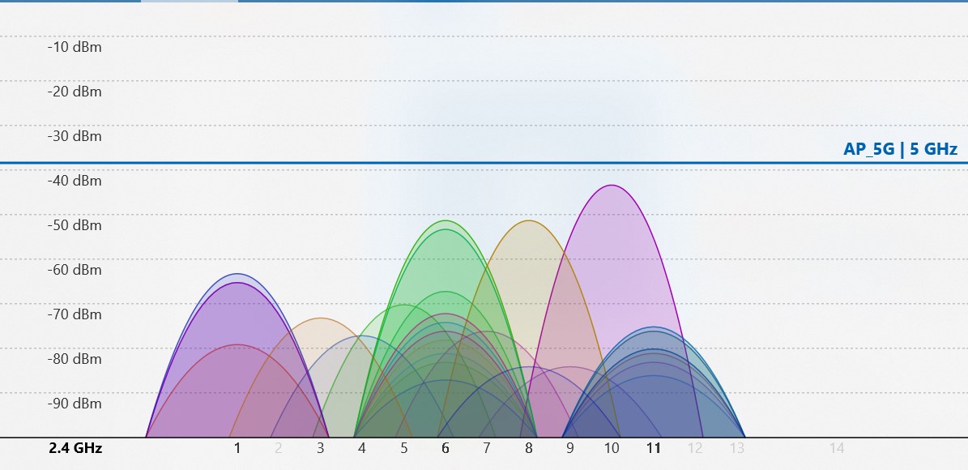This screenshot has width=968, height=470.
Task: Select channel 3 on the frequency axis
Action: 321,448
